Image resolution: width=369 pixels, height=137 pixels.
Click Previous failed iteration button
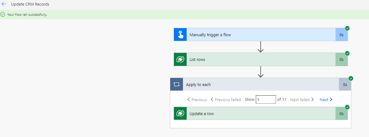225,100
